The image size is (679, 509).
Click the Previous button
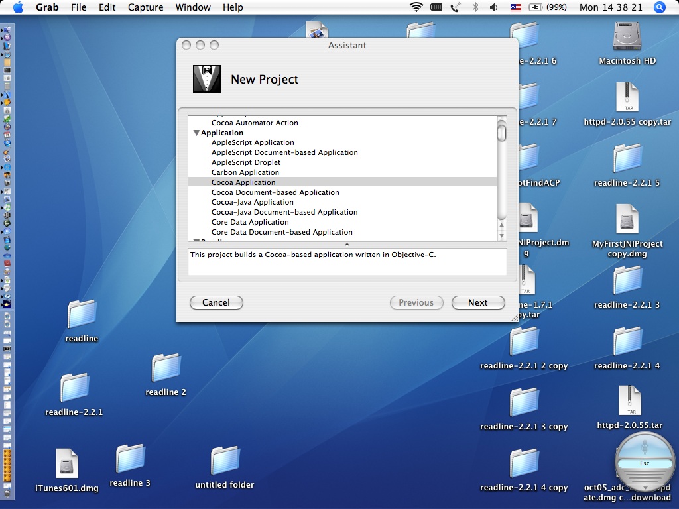coord(416,302)
